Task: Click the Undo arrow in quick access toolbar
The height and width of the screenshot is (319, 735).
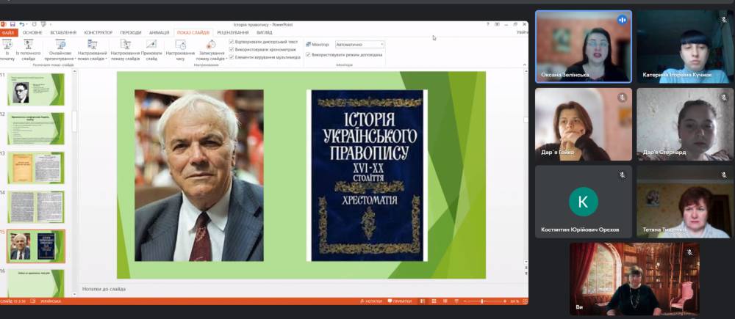Action: tap(24, 24)
